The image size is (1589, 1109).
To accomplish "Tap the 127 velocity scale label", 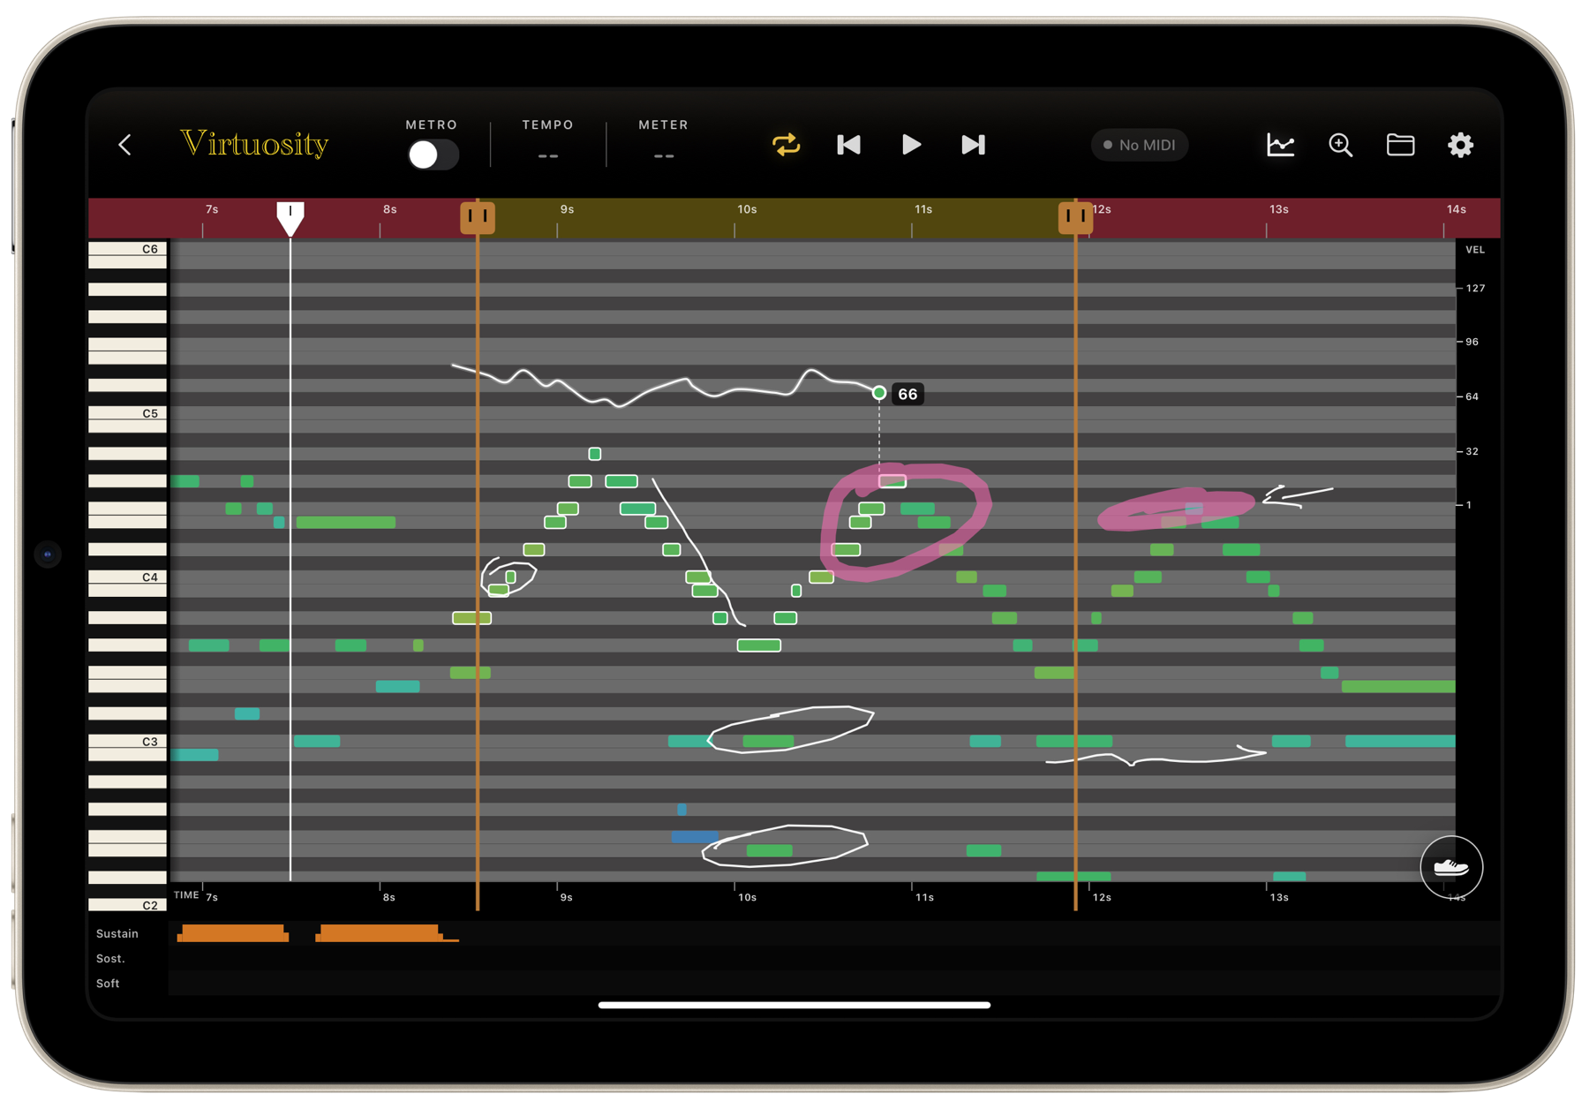I will (1475, 288).
